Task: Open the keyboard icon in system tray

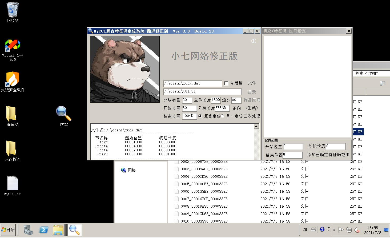Action: tap(313, 229)
